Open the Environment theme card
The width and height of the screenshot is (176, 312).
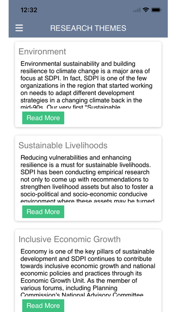[88, 84]
